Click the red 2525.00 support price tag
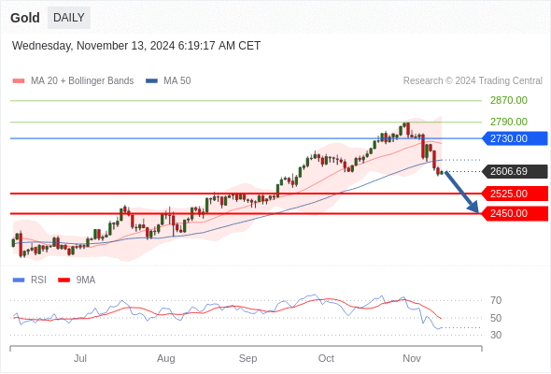551x374 pixels. click(x=515, y=194)
